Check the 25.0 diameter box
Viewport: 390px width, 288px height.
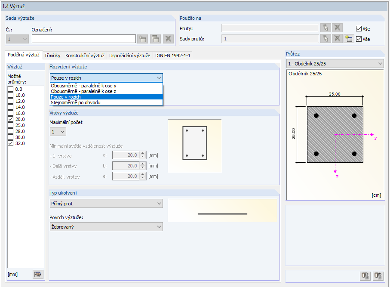(x=10, y=125)
